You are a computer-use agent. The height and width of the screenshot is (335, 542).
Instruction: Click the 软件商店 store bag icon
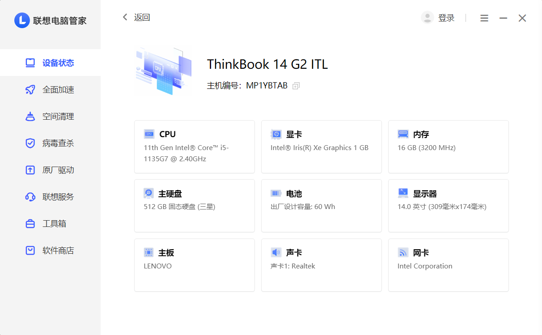30,251
